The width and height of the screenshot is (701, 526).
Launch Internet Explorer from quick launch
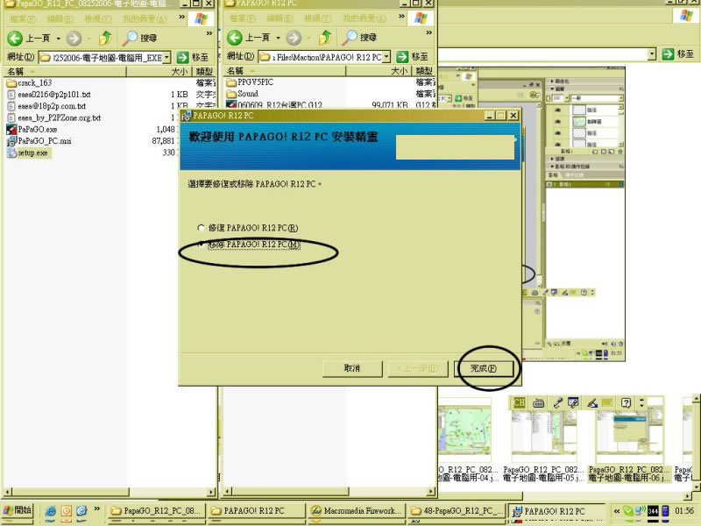(51, 510)
